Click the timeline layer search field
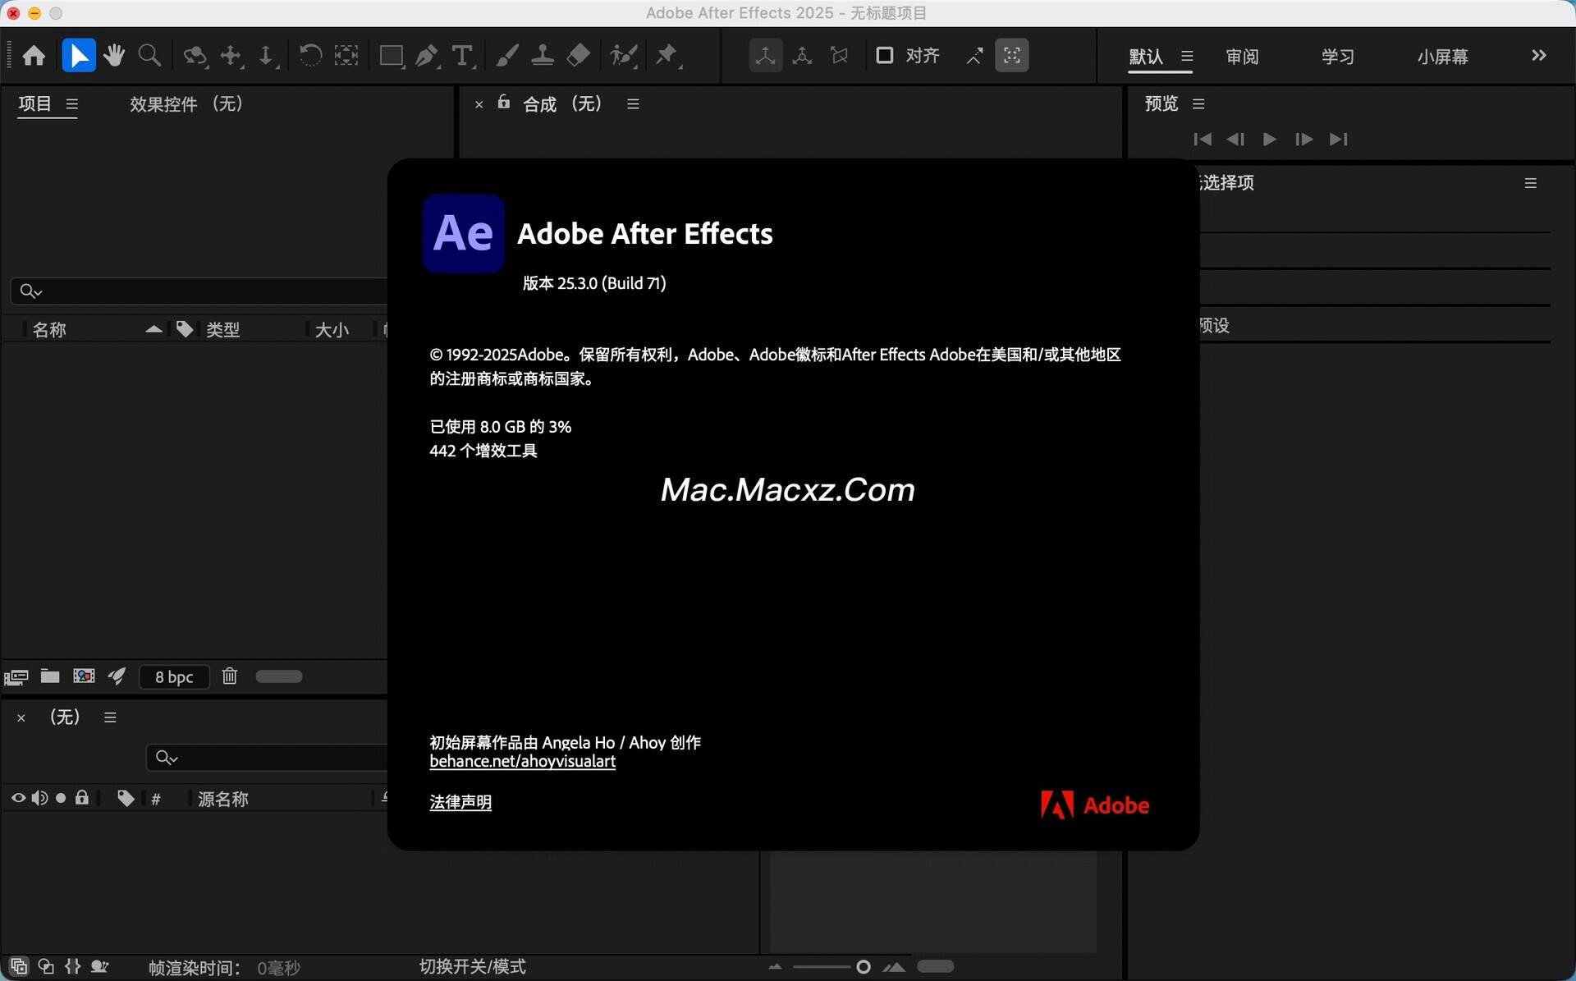 click(x=267, y=758)
